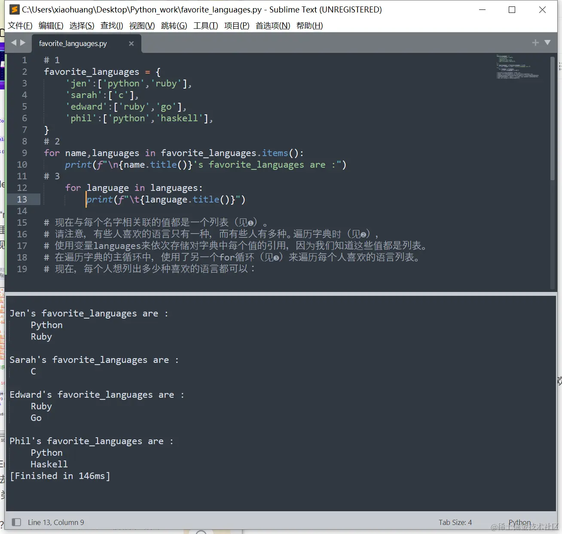Change syntax via the Python status label
Image resolution: width=562 pixels, height=534 pixels.
(x=519, y=522)
